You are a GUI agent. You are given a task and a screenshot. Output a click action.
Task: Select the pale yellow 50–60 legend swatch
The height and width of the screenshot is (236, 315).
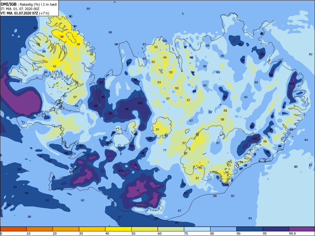145,229
